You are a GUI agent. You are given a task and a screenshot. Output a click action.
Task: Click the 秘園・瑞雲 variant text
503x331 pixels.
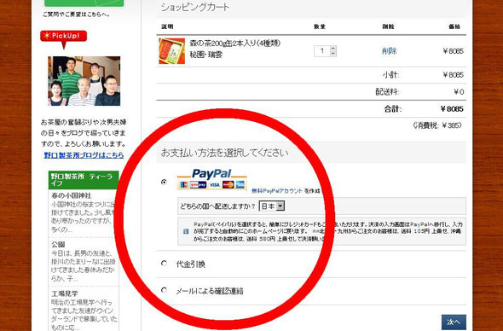click(x=206, y=55)
